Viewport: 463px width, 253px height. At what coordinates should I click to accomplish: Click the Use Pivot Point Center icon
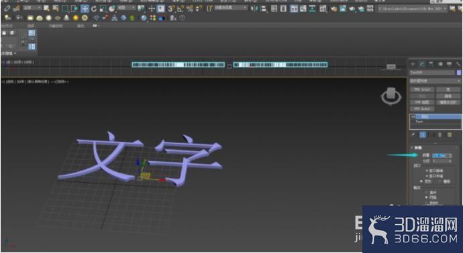142,9
